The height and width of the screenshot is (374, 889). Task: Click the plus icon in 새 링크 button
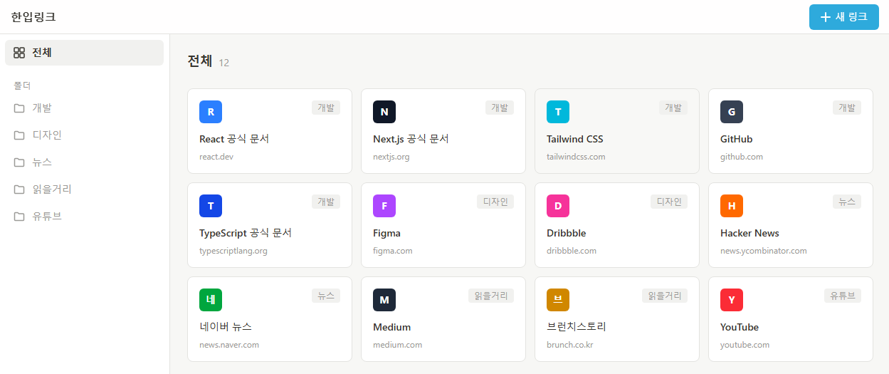826,17
